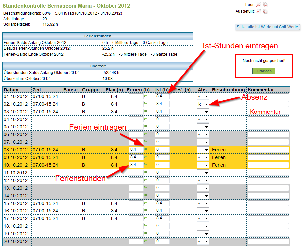The image size is (303, 246).
Task: Focus Kommentar field for 08.10.2012
Action: click(x=268, y=150)
